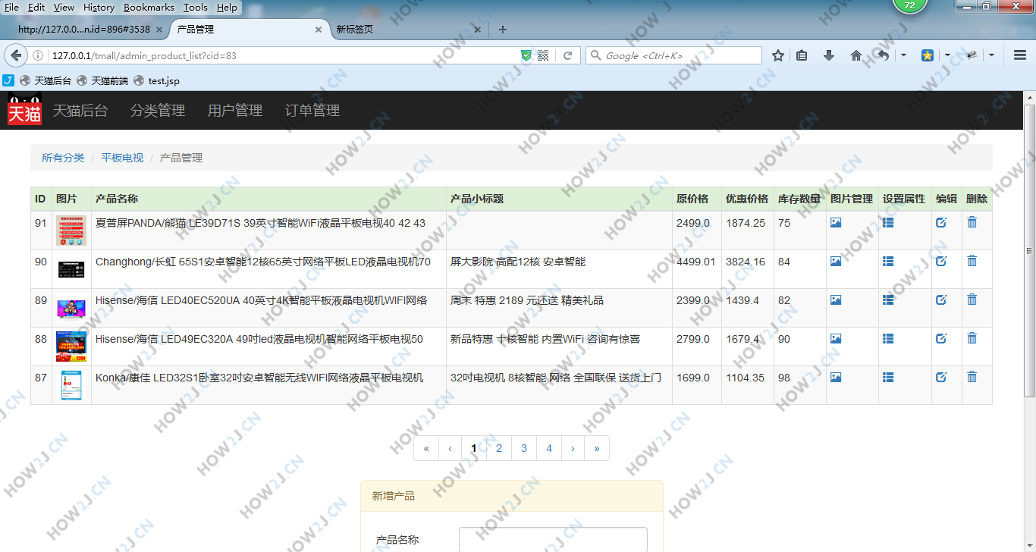Open 用户管理 in navbar
This screenshot has height=552, width=1036.
tap(235, 110)
